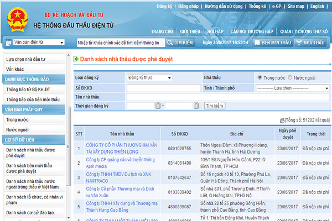Click the NHÀ THẦU button
Viewport: 332px width, 221px height.
pyautogui.click(x=310, y=43)
